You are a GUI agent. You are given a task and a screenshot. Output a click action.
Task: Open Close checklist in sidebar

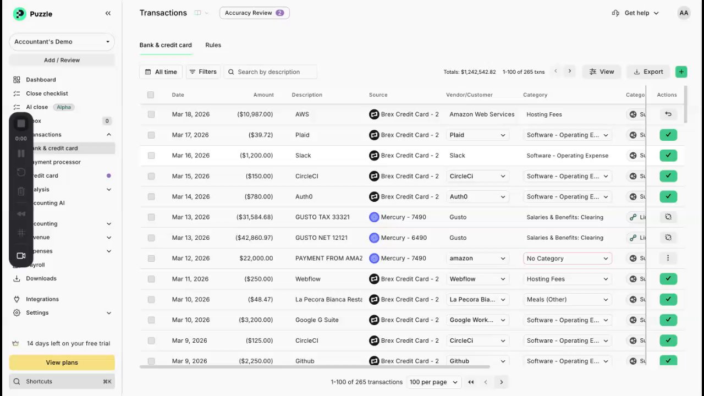click(x=47, y=94)
